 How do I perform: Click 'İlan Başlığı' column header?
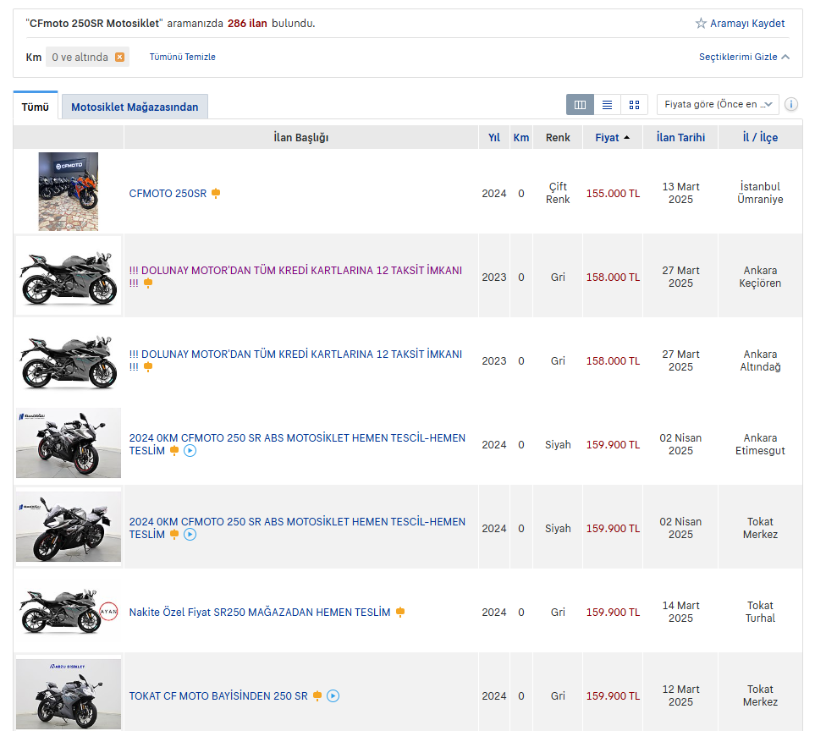[x=301, y=137]
